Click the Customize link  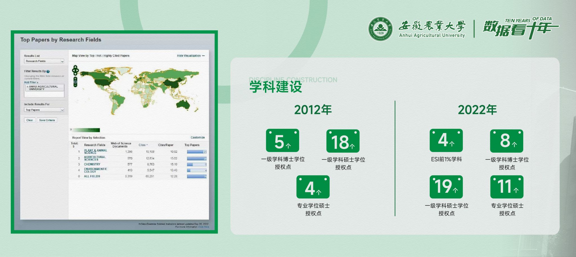point(197,137)
